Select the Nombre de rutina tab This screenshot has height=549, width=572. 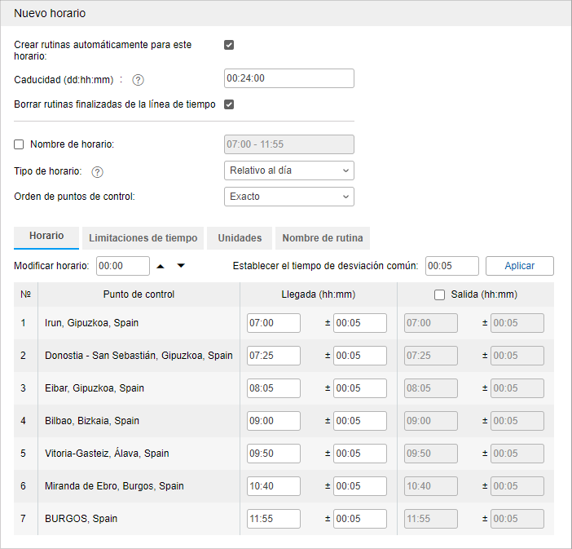pyautogui.click(x=323, y=238)
